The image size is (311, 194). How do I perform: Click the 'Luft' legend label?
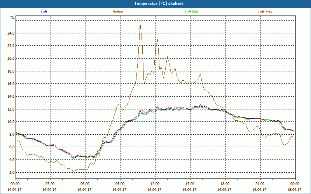(44, 12)
